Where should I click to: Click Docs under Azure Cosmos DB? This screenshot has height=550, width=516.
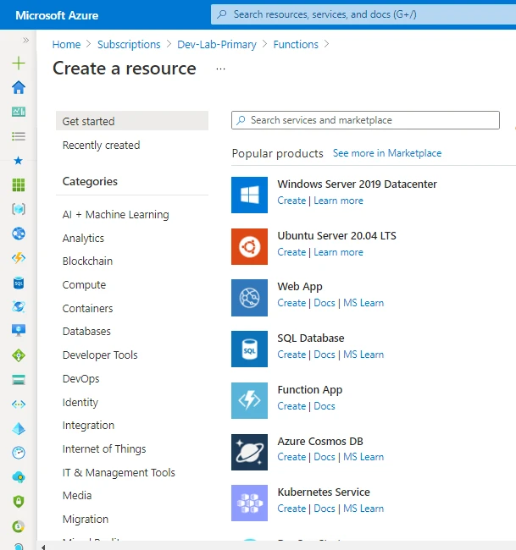pos(325,457)
